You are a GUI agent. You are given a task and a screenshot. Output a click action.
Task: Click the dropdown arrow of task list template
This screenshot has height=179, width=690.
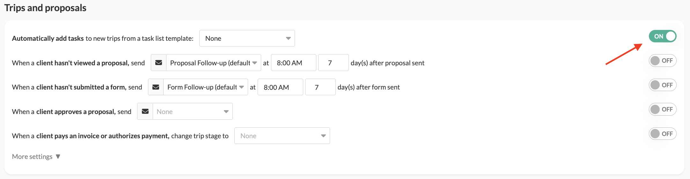pos(288,38)
